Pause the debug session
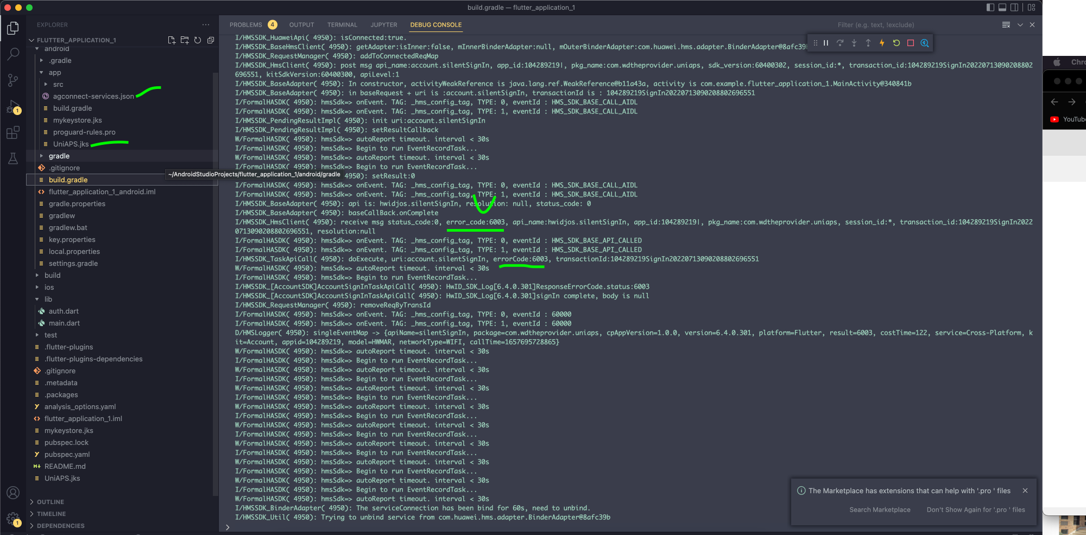Image resolution: width=1086 pixels, height=535 pixels. pyautogui.click(x=826, y=43)
